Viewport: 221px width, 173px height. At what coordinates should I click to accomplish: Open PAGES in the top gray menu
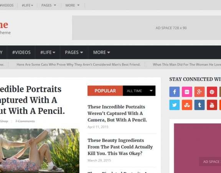[x=49, y=5]
